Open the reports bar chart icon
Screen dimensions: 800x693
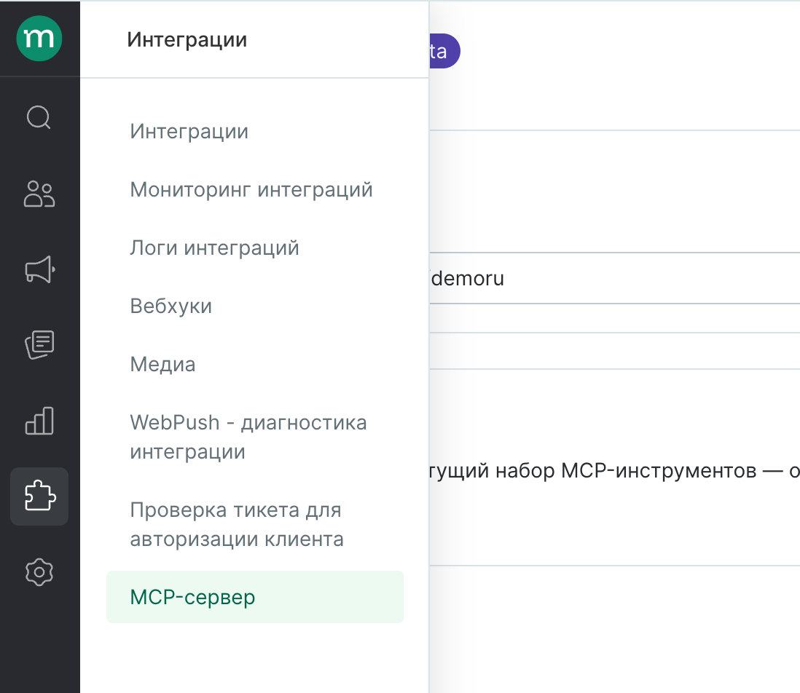[x=39, y=421]
